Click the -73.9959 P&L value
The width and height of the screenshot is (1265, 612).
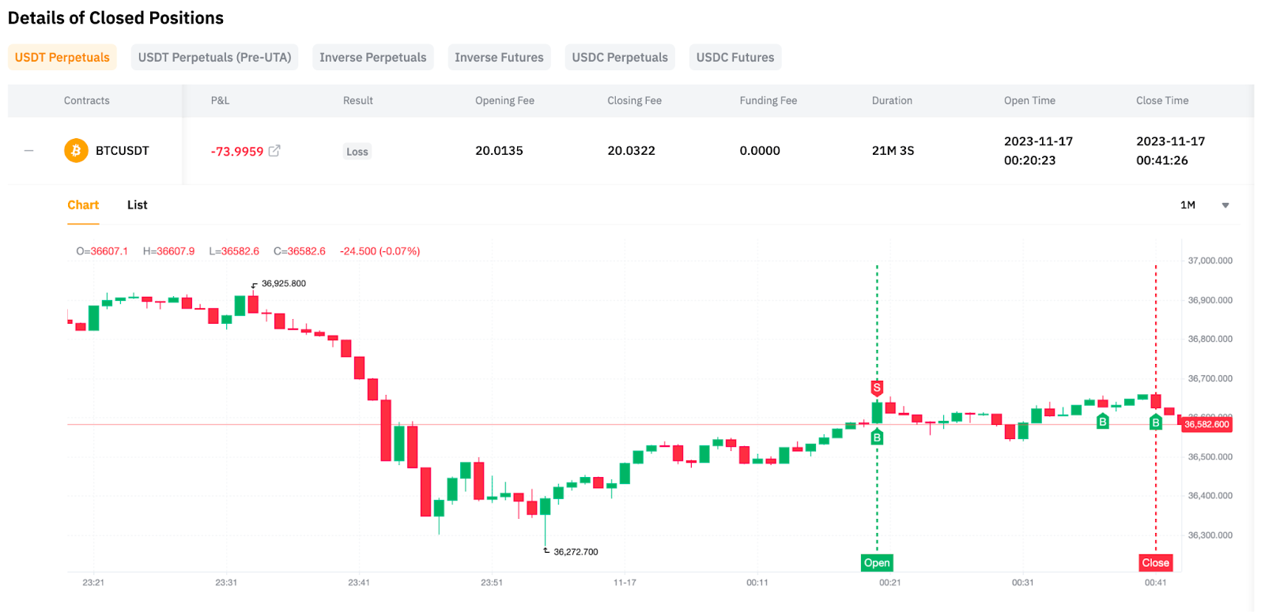point(237,152)
